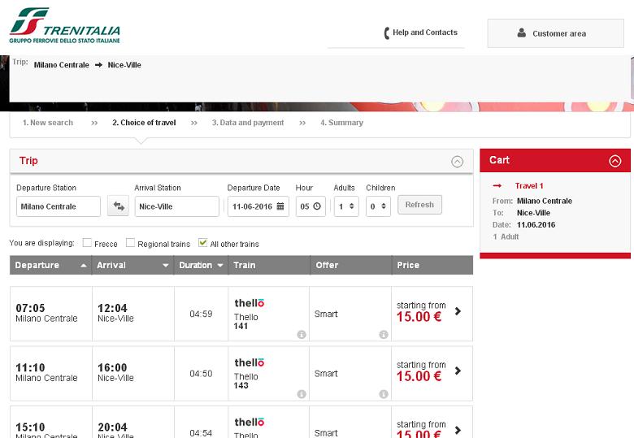The height and width of the screenshot is (438, 634).
Task: Go to step 1. New search
Action: point(48,123)
